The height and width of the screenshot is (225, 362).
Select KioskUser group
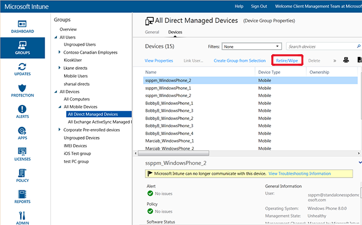coord(73,60)
